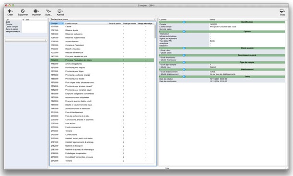Select the Constructions row
The height and width of the screenshot is (176, 293).
point(102,135)
